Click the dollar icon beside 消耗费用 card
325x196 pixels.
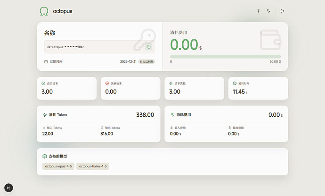pos(172,115)
